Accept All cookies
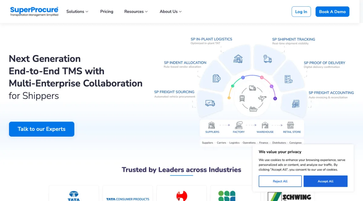 click(x=325, y=181)
